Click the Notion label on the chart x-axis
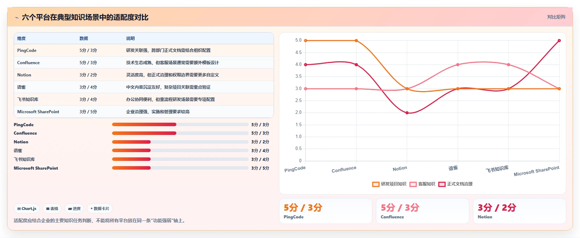 click(x=400, y=169)
